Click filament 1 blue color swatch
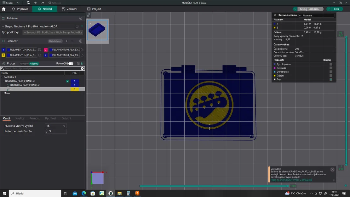 click(x=3, y=49)
